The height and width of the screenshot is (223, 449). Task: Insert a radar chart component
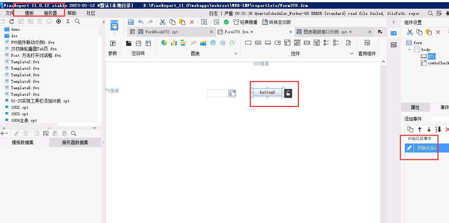tap(223, 43)
